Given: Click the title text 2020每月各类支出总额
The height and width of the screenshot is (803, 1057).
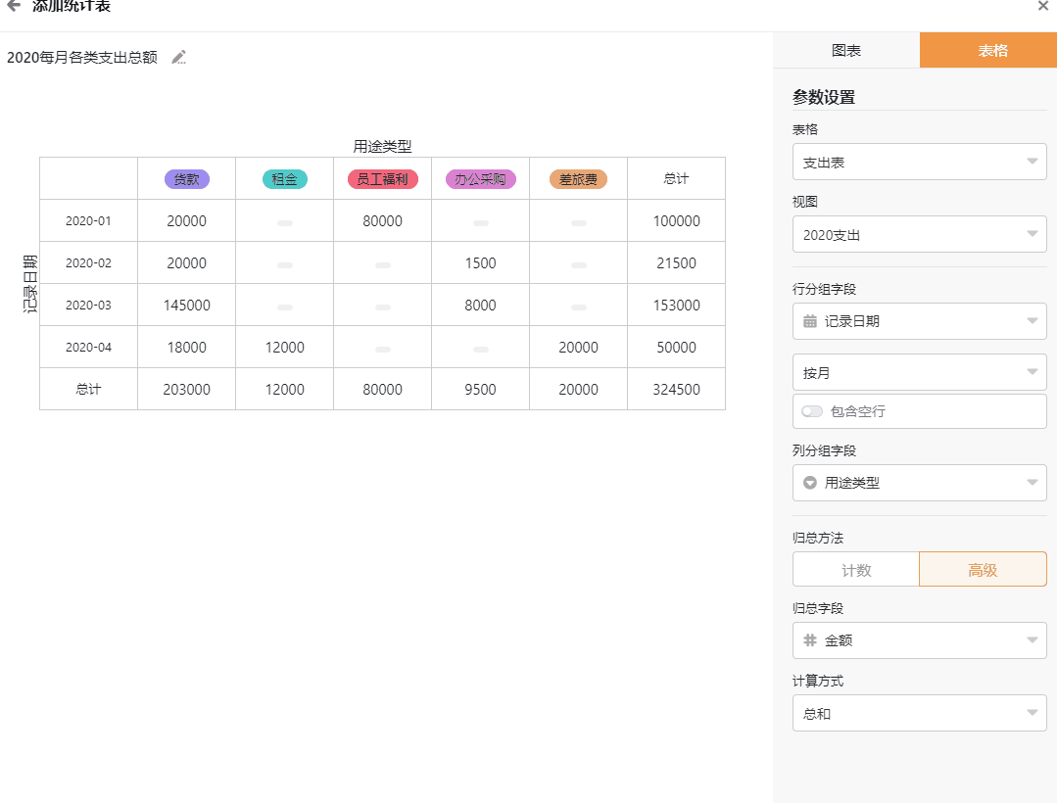Looking at the screenshot, I should pyautogui.click(x=82, y=57).
